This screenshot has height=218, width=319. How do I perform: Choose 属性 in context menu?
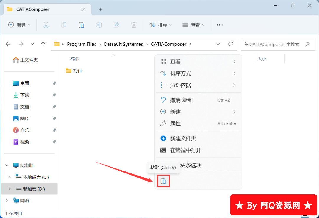198,124
